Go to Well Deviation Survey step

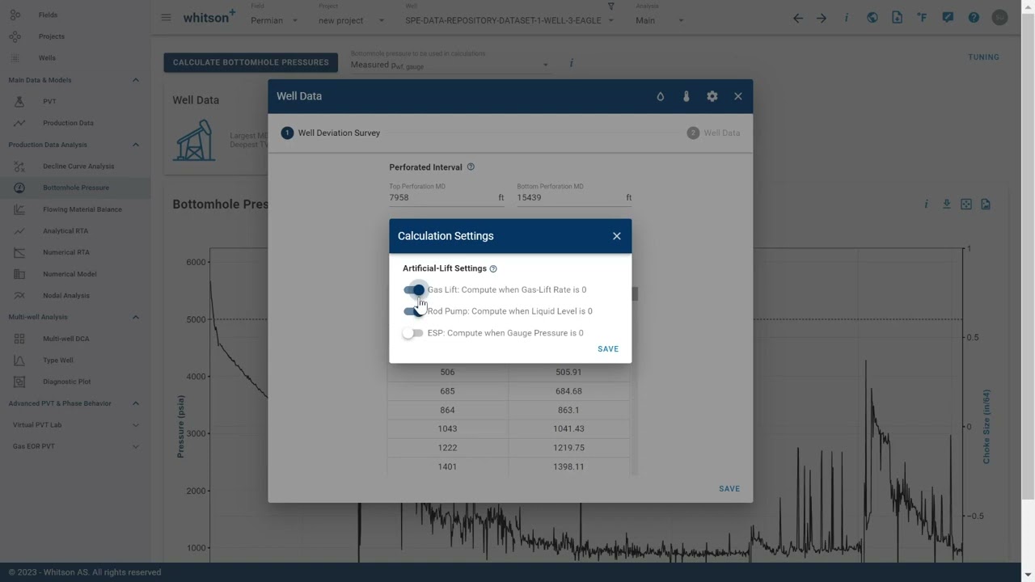(x=331, y=133)
